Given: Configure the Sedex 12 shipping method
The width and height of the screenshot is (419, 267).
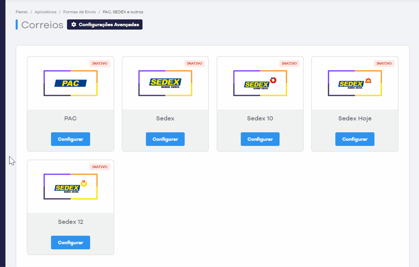Looking at the screenshot, I should point(70,243).
